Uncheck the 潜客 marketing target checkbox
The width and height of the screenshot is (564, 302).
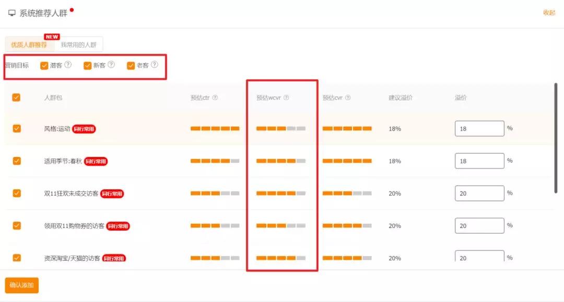coord(44,65)
